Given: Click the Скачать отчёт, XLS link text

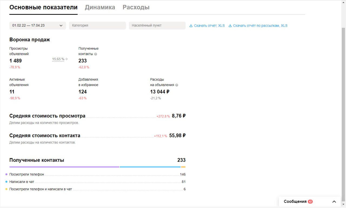Looking at the screenshot, I should pyautogui.click(x=209, y=26).
